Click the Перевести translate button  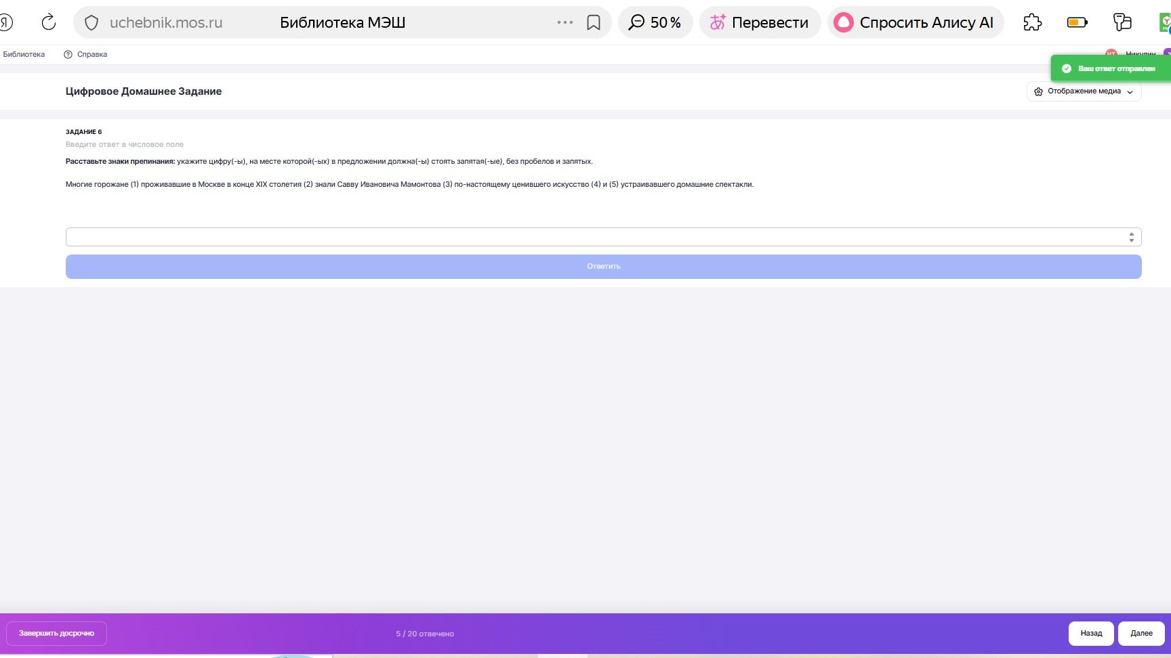point(760,22)
